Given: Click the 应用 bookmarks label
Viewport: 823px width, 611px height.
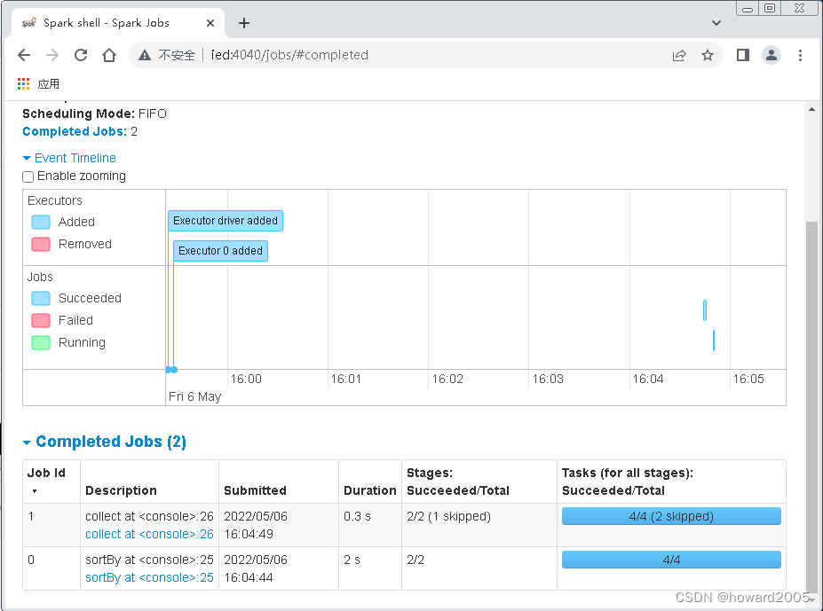Looking at the screenshot, I should (x=48, y=84).
